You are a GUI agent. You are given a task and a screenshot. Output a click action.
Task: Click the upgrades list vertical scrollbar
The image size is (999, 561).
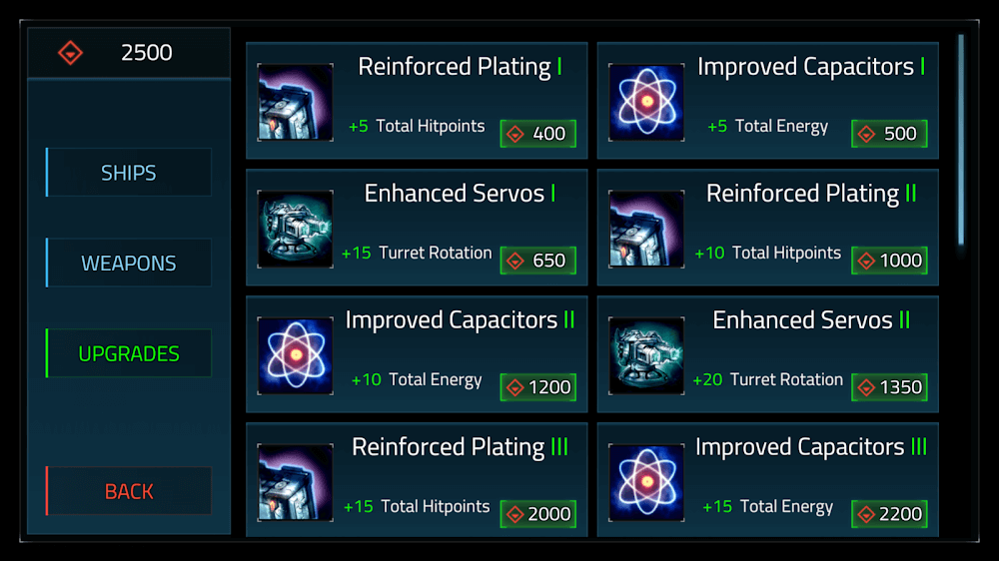click(961, 140)
